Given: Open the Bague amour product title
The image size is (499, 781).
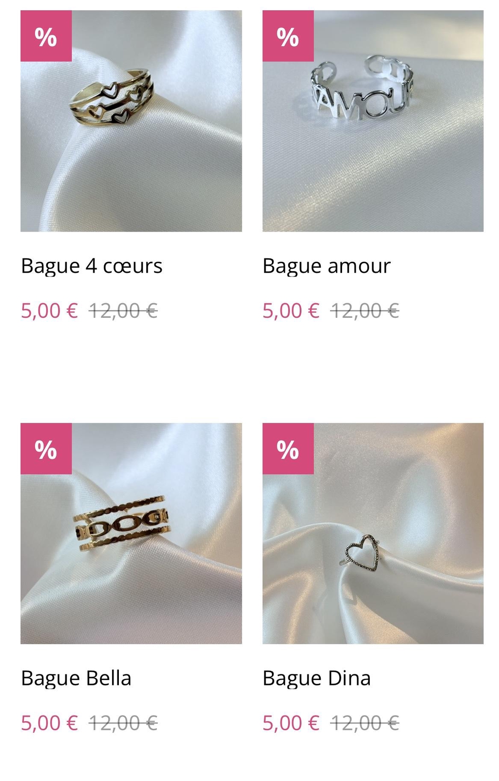Looking at the screenshot, I should pos(326,266).
